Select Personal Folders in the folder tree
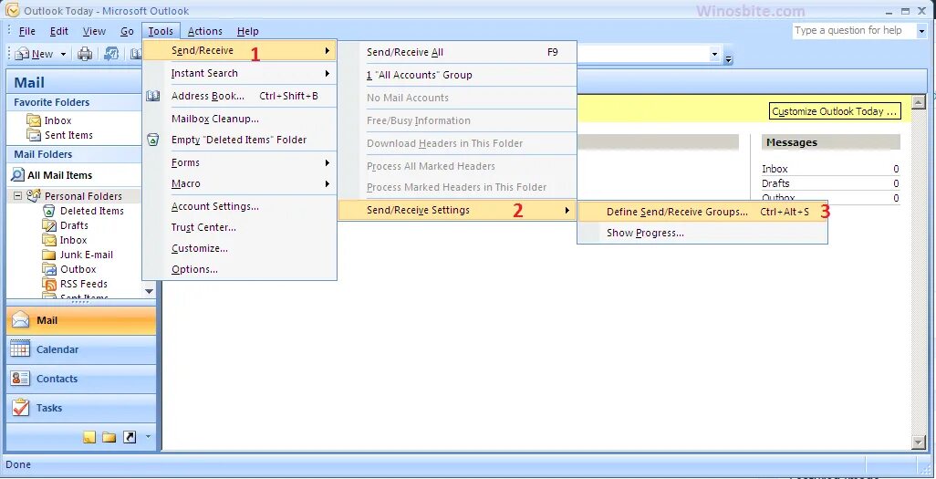 83,196
